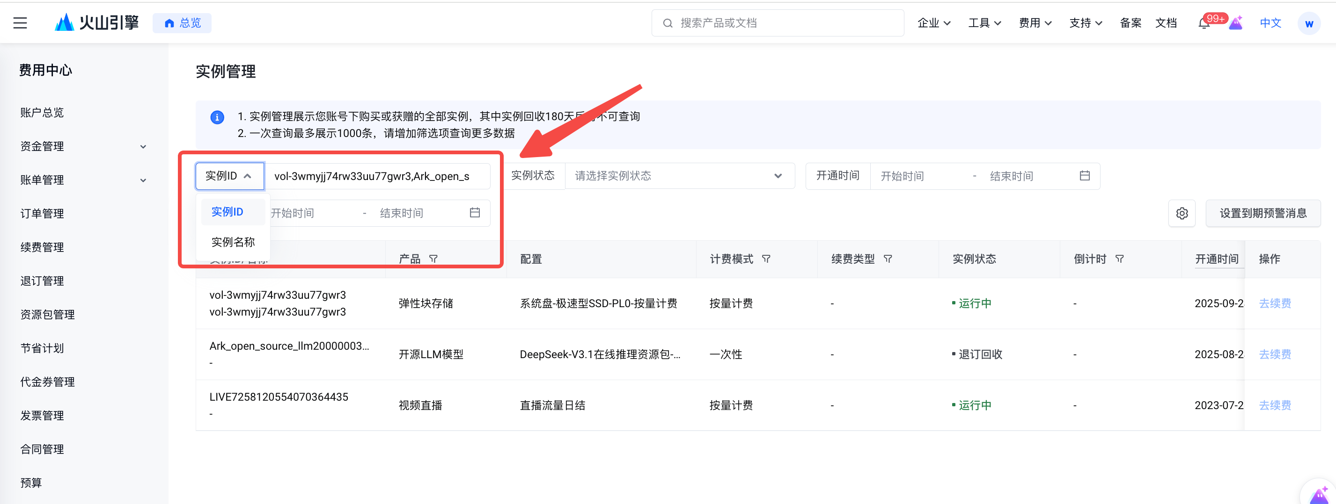Open the user avatar W
The width and height of the screenshot is (1336, 504).
[1308, 23]
